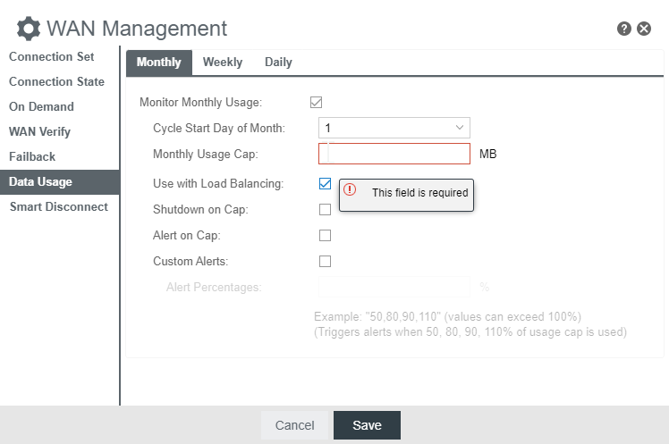The width and height of the screenshot is (669, 444).
Task: Click the 'Custom Alerts:' label
Action: 191,261
